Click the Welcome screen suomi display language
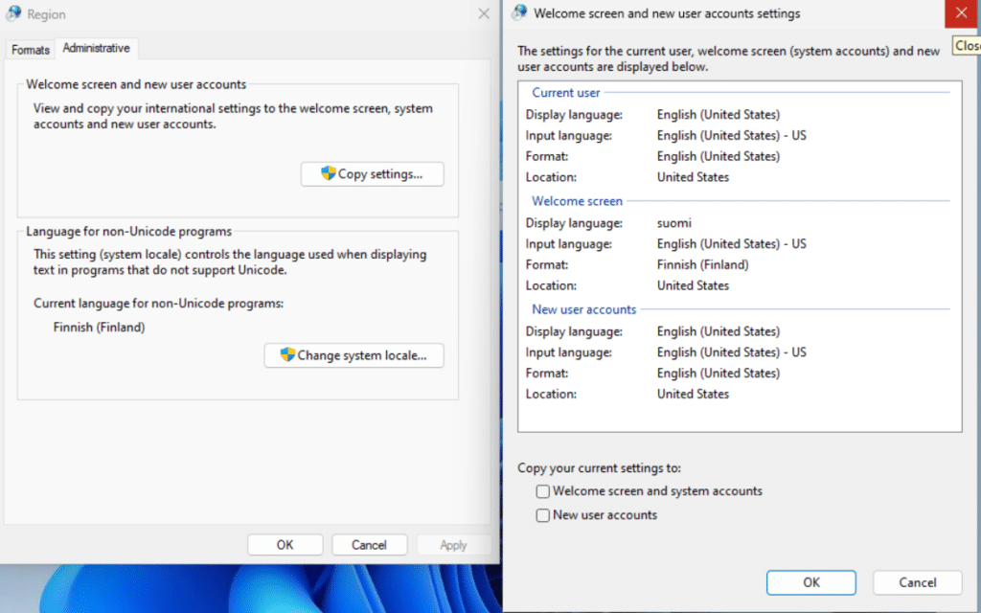The image size is (981, 613). [673, 223]
